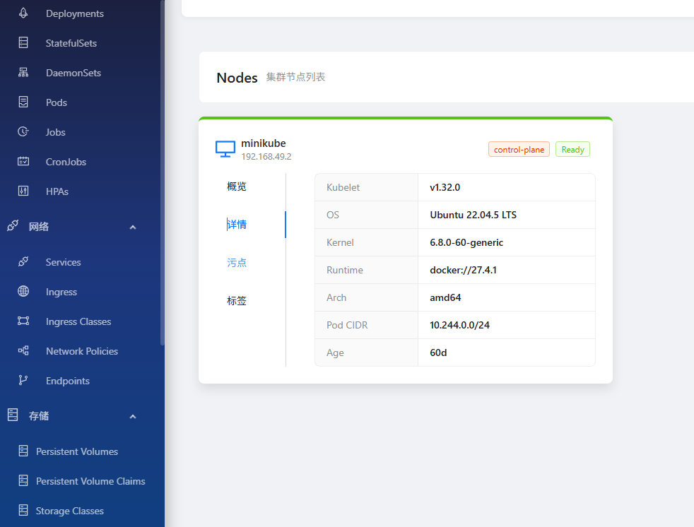Screen dimensions: 694x527
Task: Click the Persistent Volume Claims icon
Action: coord(23,480)
